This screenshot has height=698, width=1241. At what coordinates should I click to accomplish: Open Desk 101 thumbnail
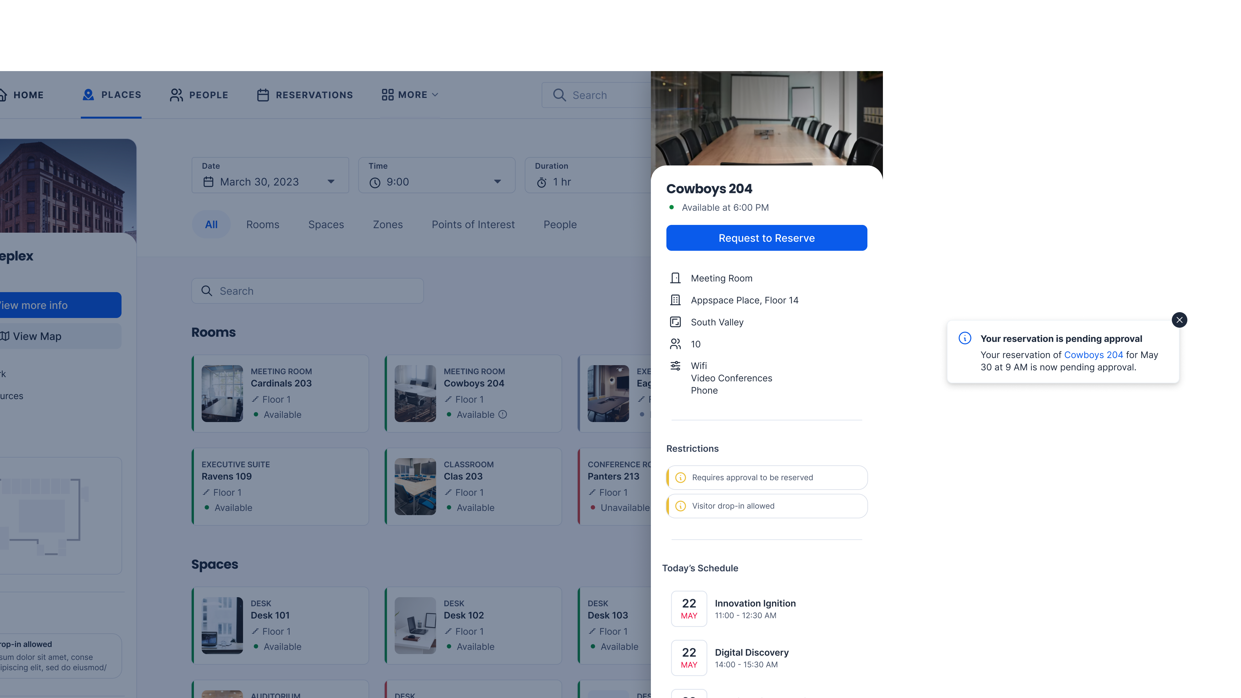tap(222, 626)
